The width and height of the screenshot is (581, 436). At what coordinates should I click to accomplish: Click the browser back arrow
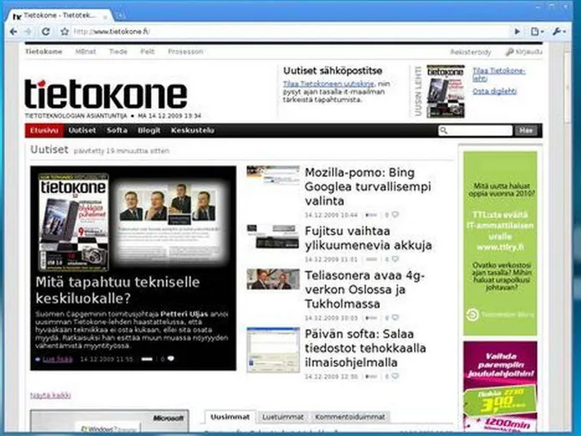click(x=13, y=32)
